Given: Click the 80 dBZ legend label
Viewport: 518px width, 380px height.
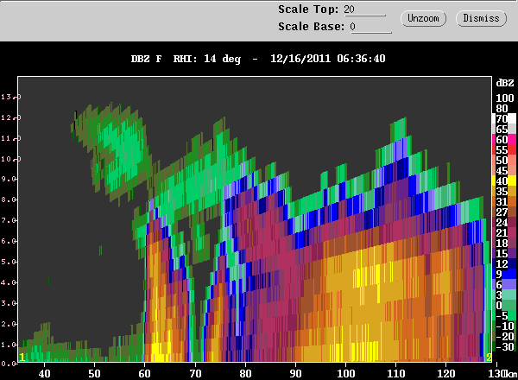Looking at the screenshot, I should pos(502,108).
